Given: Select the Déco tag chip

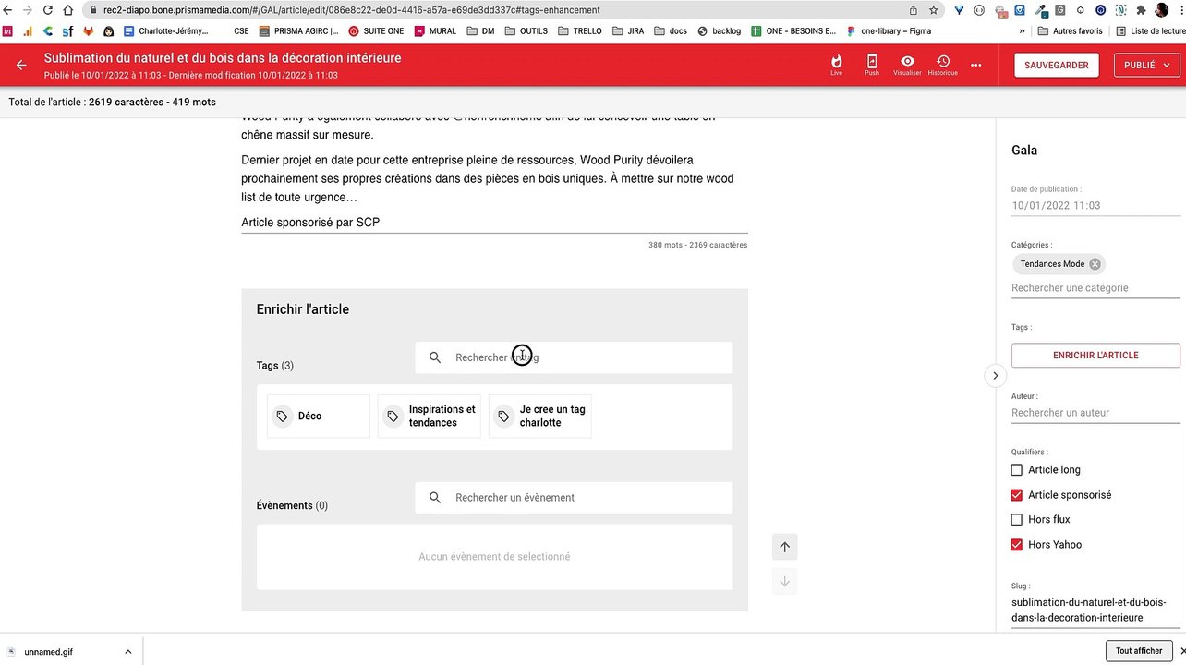Looking at the screenshot, I should click(319, 417).
